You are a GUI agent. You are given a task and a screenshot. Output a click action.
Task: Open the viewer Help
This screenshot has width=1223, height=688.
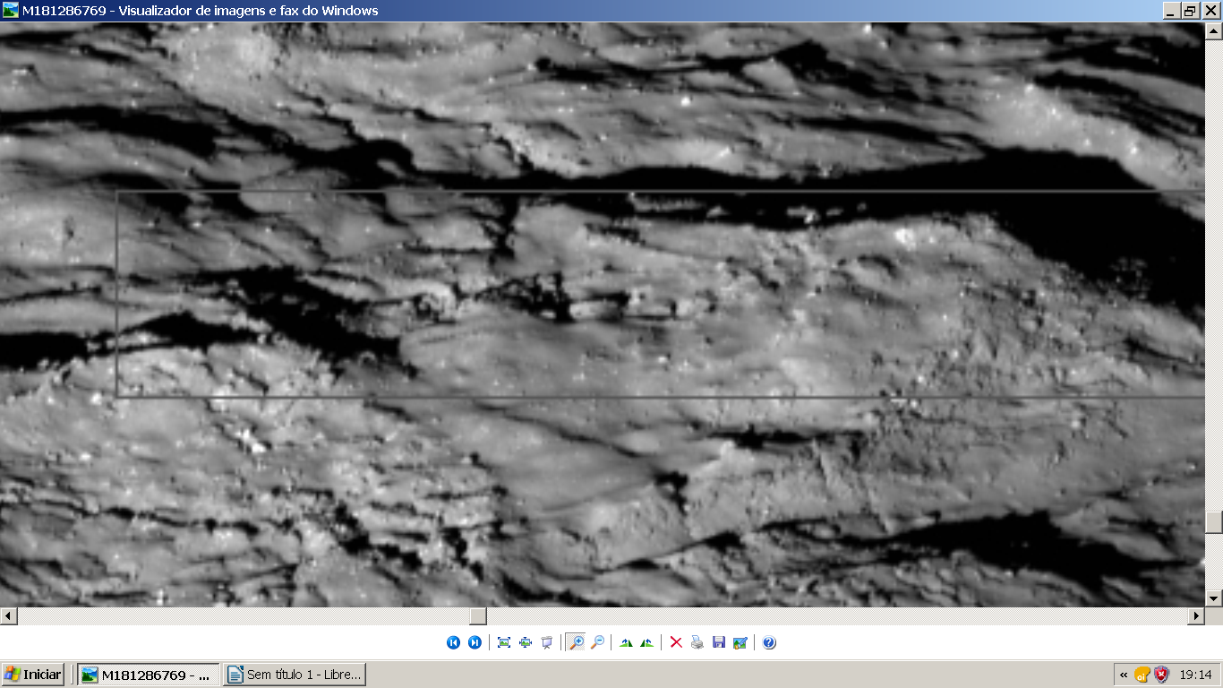pyautogui.click(x=769, y=642)
